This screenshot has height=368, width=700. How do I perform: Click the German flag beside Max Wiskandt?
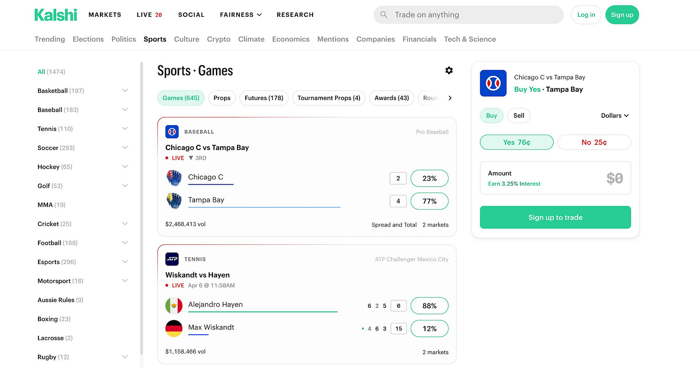(174, 329)
